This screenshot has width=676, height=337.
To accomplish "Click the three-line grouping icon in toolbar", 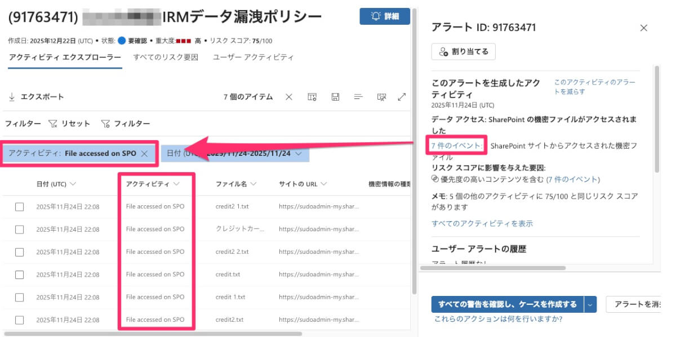I will click(358, 97).
